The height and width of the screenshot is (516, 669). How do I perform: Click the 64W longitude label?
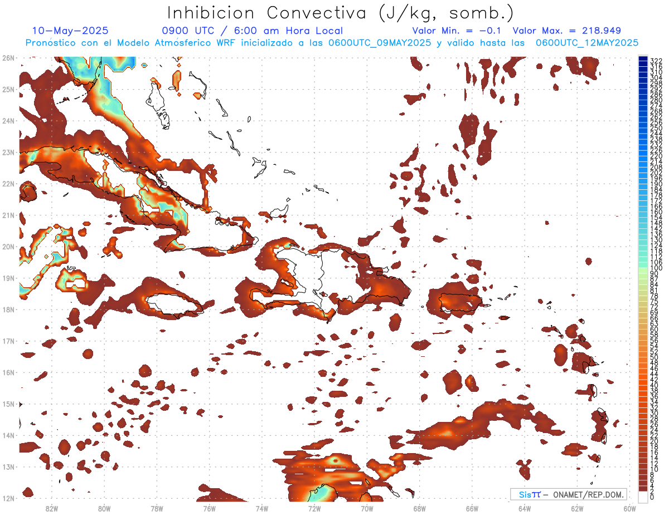click(x=525, y=508)
